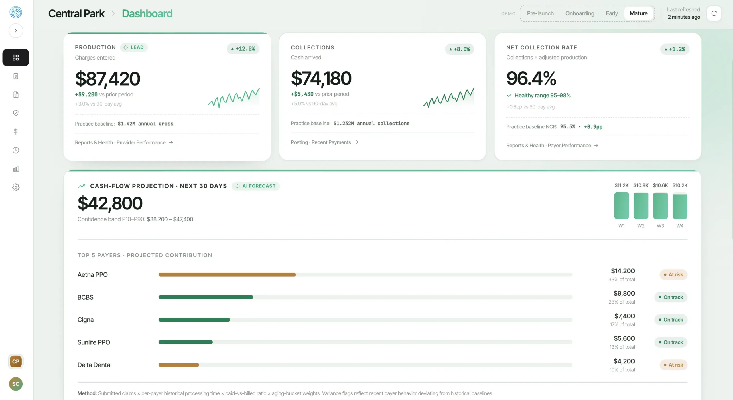Open the document page icon in the sidebar

click(16, 95)
